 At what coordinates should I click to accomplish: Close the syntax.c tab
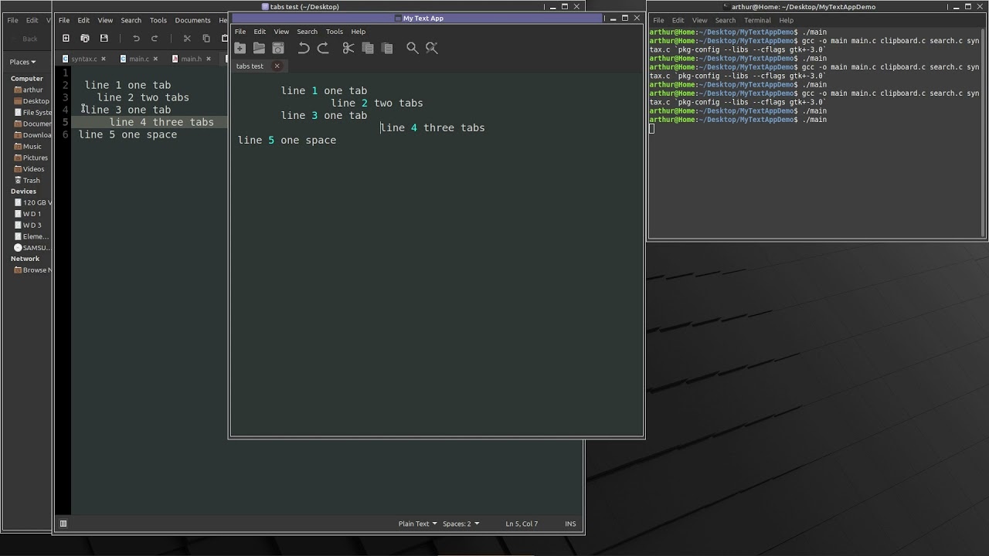point(104,59)
